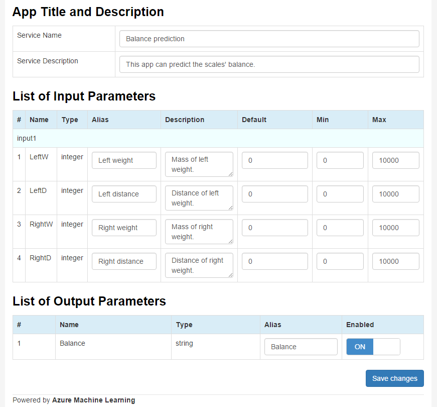437x407 pixels.
Task: Select the Left distance alias field
Action: click(x=124, y=194)
